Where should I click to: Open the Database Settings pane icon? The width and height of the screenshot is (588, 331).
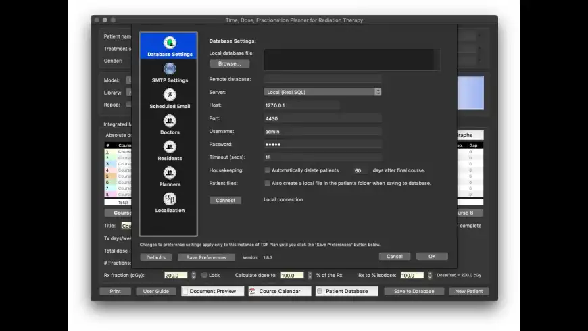170,43
